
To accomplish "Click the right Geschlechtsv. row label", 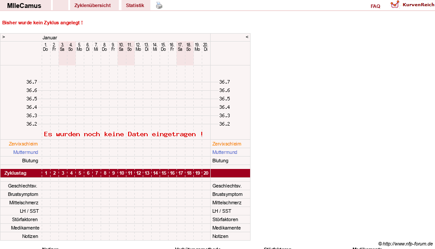I will click(227, 186).
